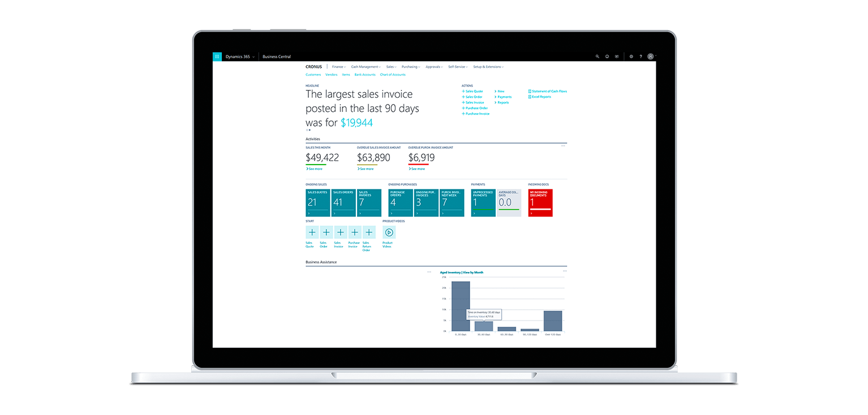Open the Vendors list link
The height and width of the screenshot is (415, 868).
click(x=331, y=75)
